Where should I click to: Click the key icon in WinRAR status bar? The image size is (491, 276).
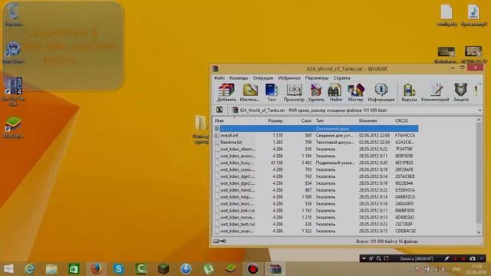point(222,241)
